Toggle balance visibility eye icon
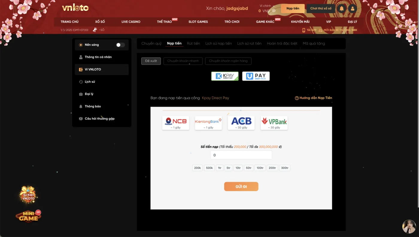The width and height of the screenshot is (419, 237). point(274,11)
